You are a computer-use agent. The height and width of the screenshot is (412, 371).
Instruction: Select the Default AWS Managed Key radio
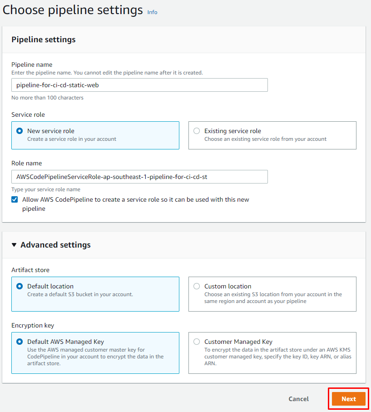coord(20,342)
